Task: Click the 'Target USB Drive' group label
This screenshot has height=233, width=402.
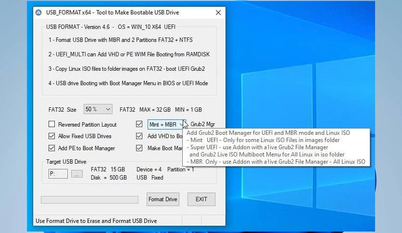Action: 66,162
